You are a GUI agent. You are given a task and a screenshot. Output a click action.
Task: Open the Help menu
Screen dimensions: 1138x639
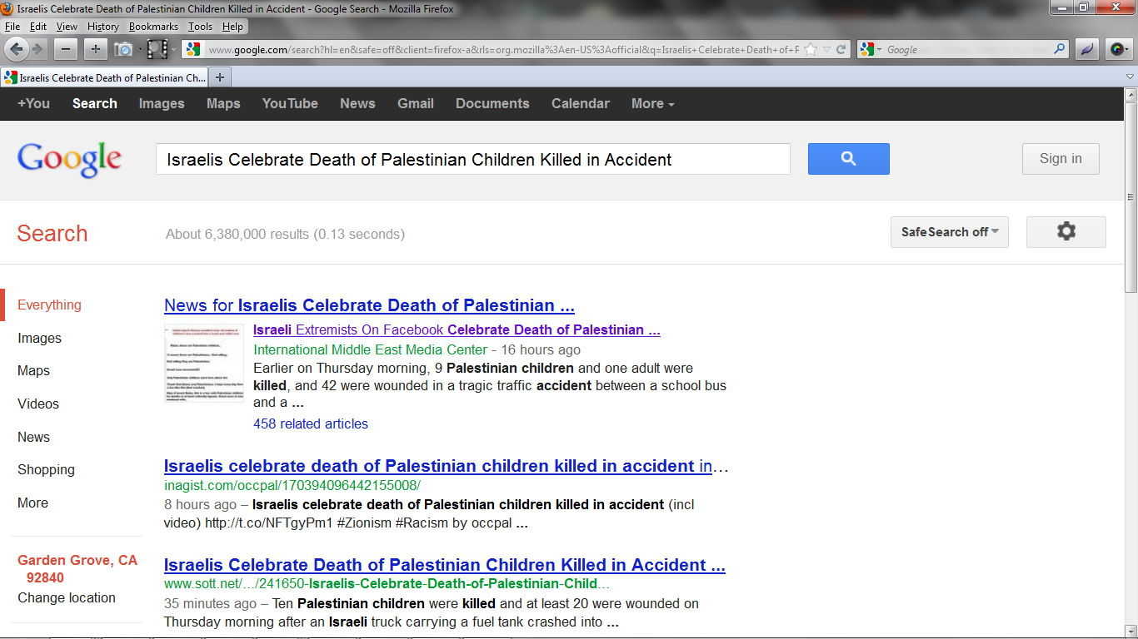232,27
